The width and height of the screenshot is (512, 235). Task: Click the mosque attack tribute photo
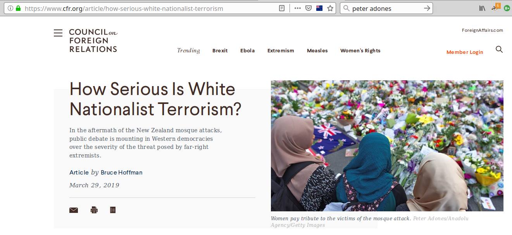pyautogui.click(x=387, y=146)
